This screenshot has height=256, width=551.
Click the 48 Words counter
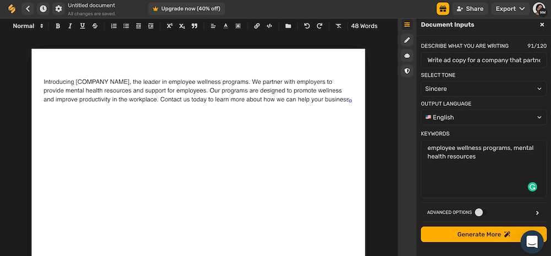tap(364, 26)
